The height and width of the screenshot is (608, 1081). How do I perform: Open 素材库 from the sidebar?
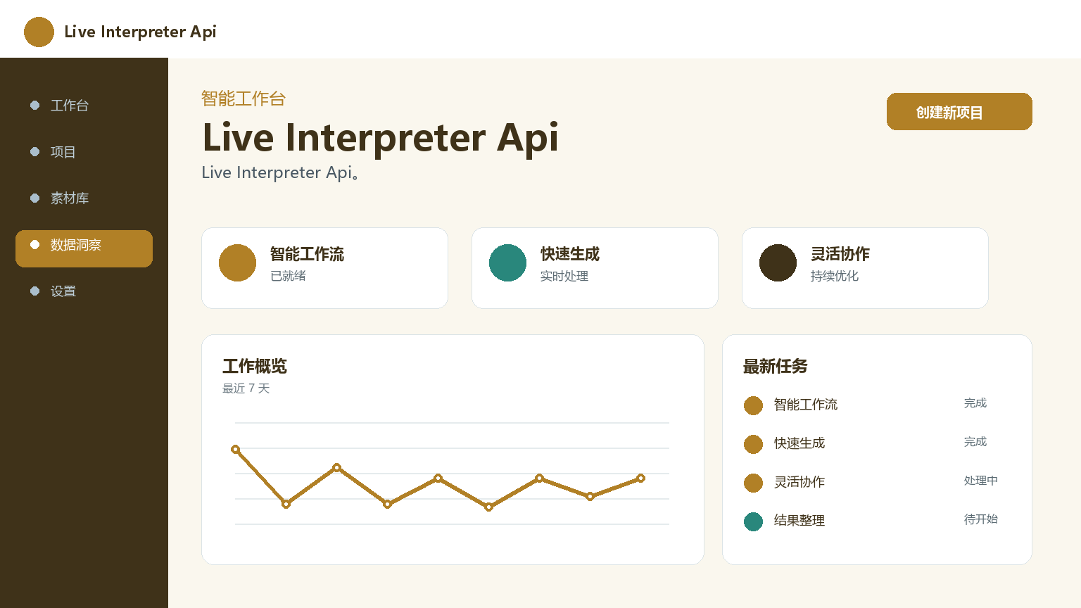click(x=84, y=198)
